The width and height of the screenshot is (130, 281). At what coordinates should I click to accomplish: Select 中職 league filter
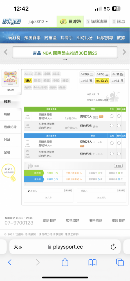click(47, 74)
